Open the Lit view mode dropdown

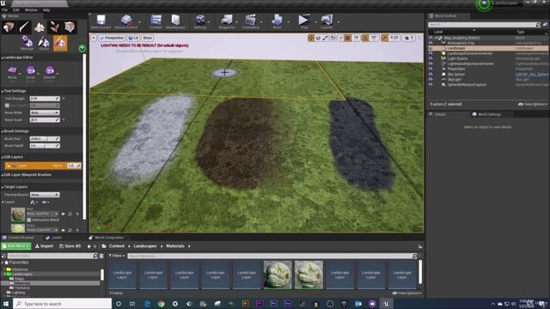click(x=133, y=38)
